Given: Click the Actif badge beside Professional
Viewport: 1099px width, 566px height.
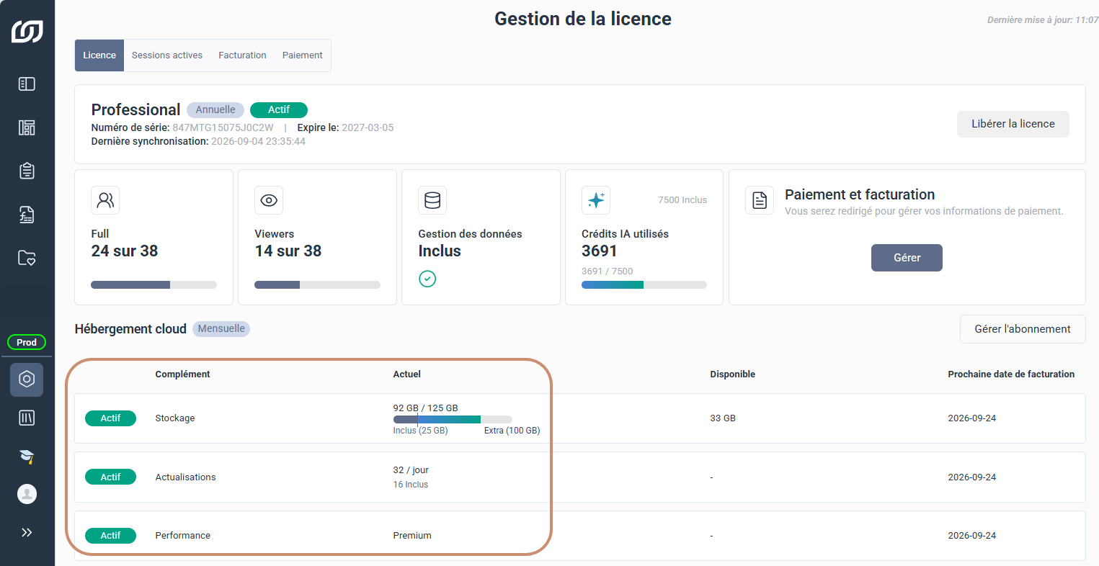Looking at the screenshot, I should 279,109.
